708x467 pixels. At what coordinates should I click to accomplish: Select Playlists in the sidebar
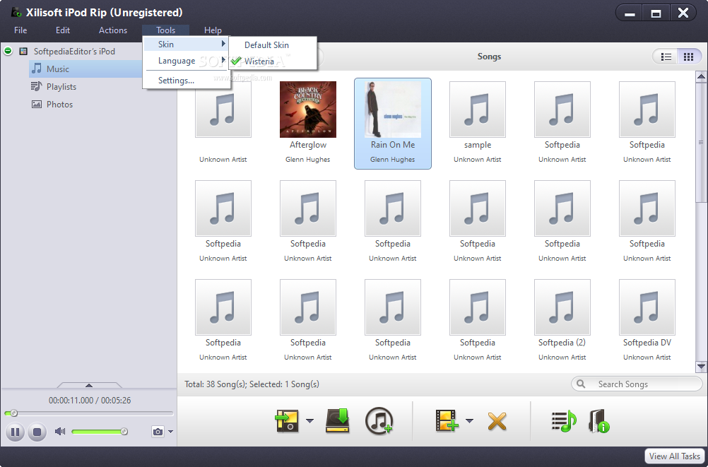[61, 87]
